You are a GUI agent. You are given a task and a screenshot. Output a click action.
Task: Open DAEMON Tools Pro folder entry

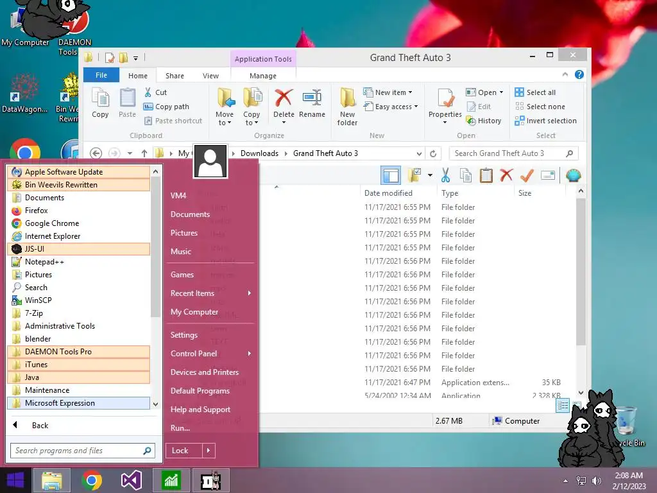78,352
